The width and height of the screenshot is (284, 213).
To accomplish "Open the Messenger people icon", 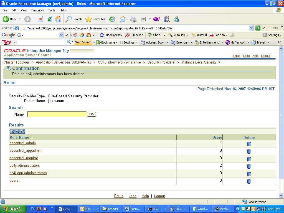I will 176,19.
